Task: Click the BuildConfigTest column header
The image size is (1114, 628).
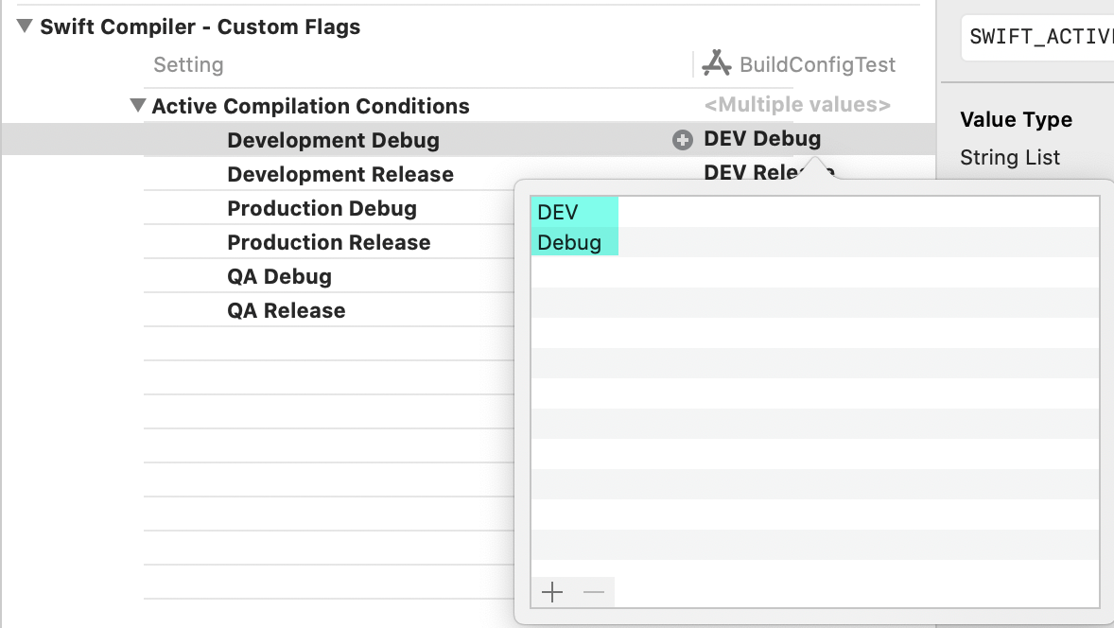Action: point(817,64)
